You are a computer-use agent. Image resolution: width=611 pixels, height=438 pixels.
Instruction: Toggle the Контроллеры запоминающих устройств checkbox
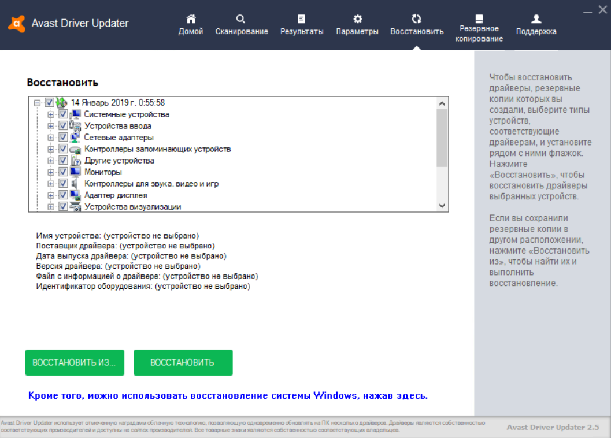point(63,149)
